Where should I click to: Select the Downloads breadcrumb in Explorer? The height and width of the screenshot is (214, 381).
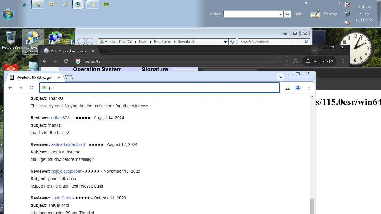[x=186, y=42]
